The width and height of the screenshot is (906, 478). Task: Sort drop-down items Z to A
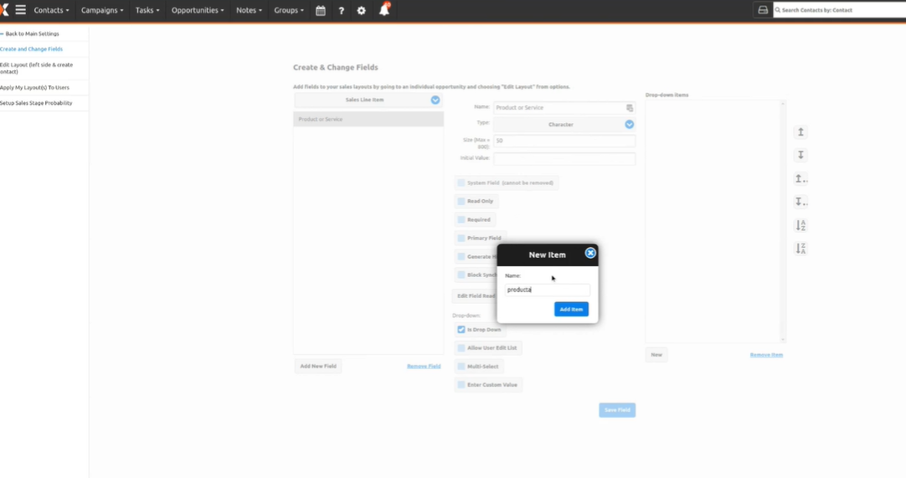click(800, 249)
